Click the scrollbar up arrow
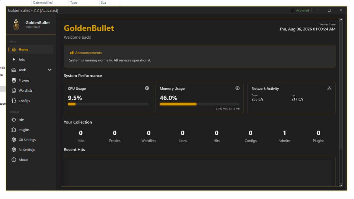Viewport: 354px width, 199px height. (341, 20)
